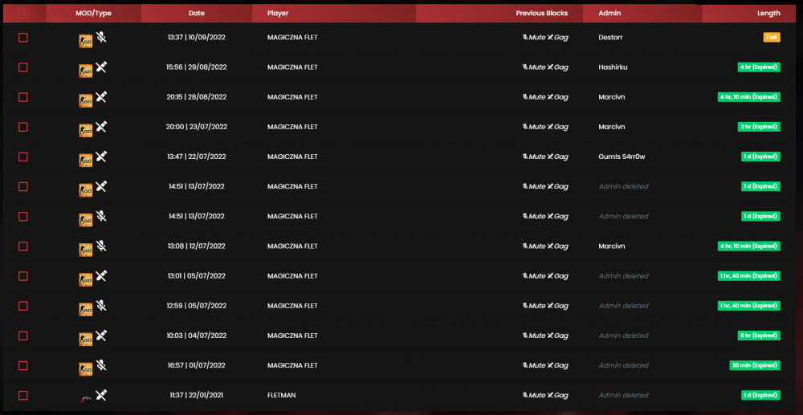Click the green 30 min (Expired) badge
Viewport: 803px width, 415px height.
[x=755, y=365]
